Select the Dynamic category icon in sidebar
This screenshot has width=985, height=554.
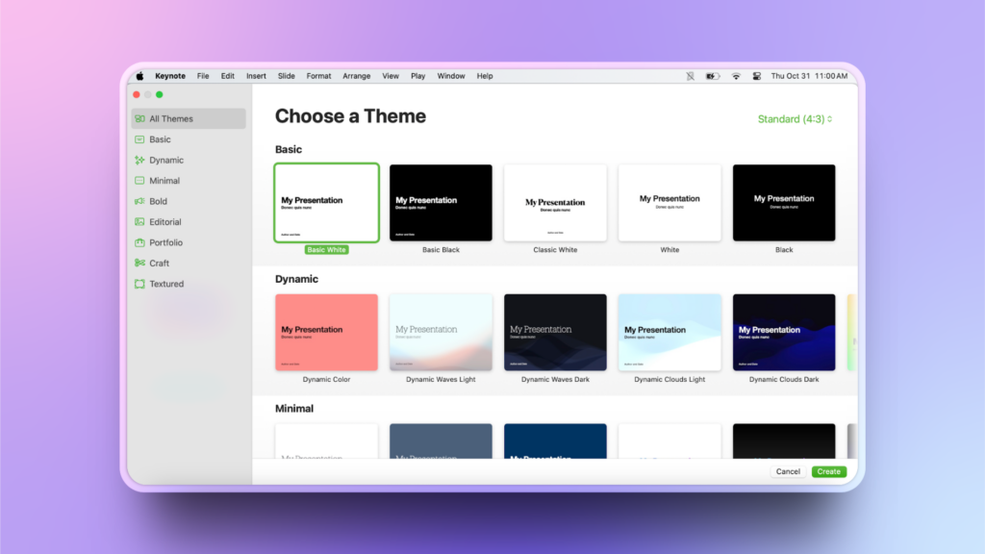(140, 161)
